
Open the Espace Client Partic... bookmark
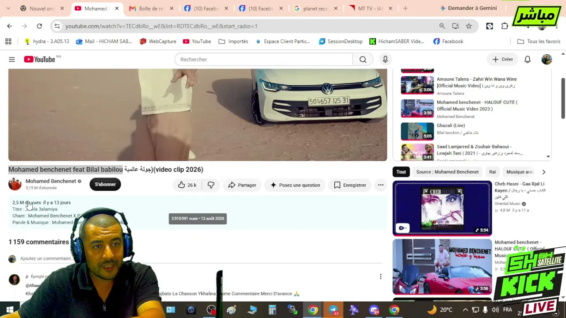(282, 42)
